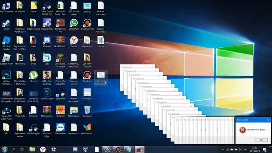Open the Windows ALL desktop icon
This screenshot has height=153, width=272.
87,128
